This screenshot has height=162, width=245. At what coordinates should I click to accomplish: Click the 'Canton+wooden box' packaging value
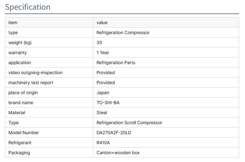[x=118, y=153]
